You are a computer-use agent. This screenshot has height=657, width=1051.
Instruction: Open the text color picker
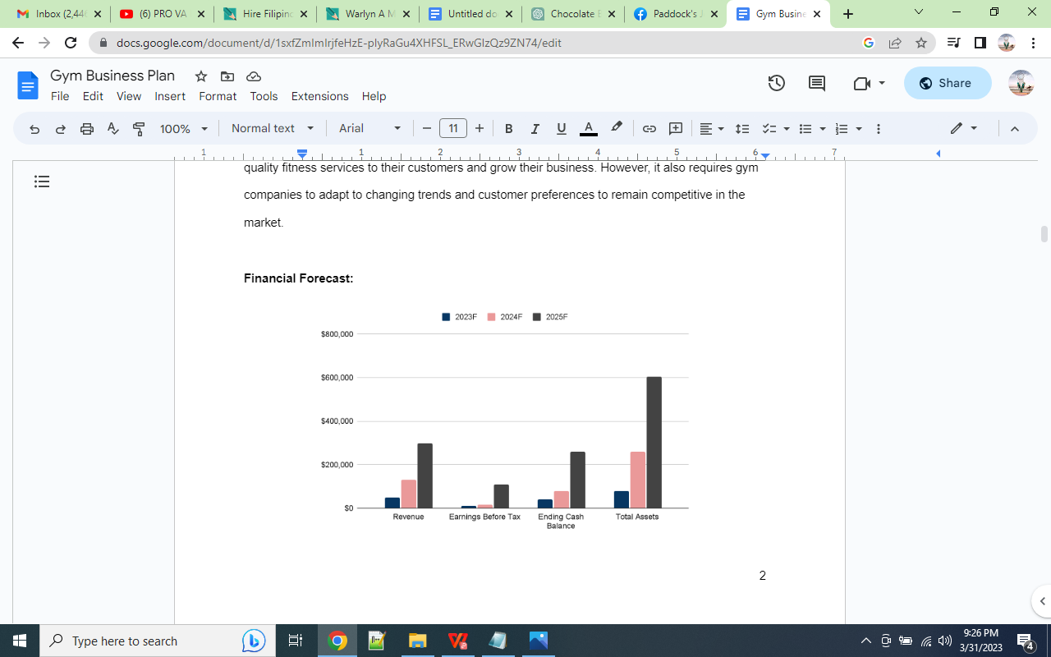(x=589, y=129)
